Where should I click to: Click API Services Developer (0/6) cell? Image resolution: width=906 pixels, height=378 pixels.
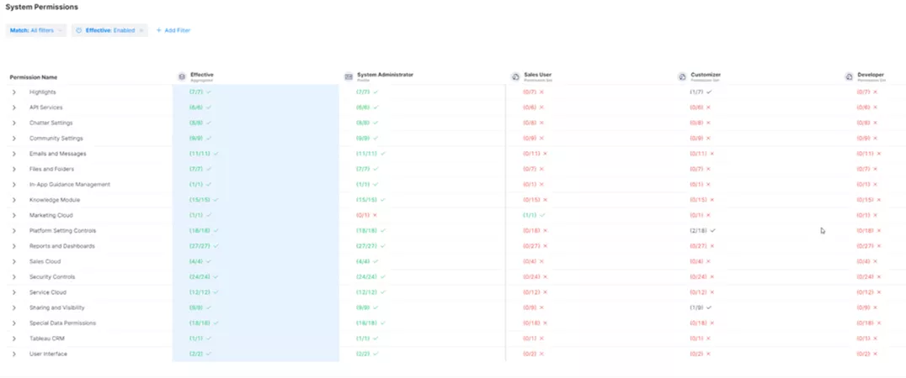pyautogui.click(x=867, y=108)
